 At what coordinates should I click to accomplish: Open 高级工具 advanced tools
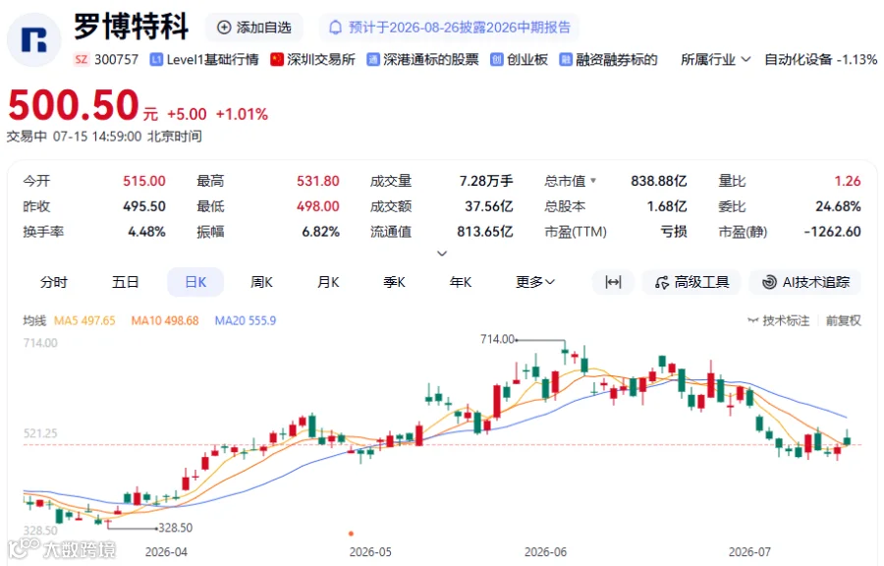click(691, 282)
